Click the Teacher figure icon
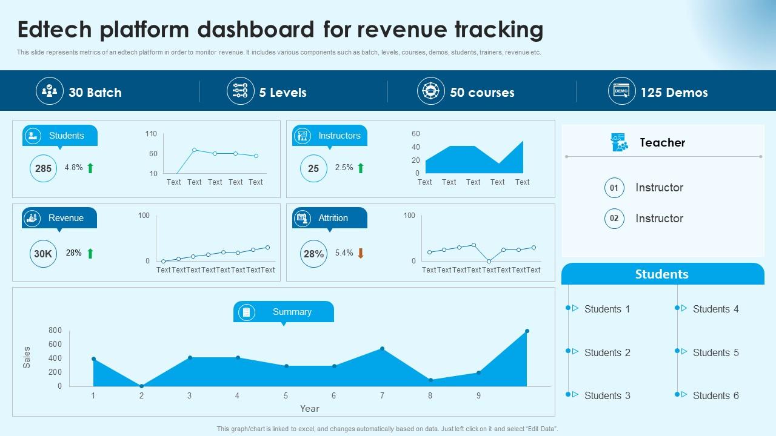Image resolution: width=776 pixels, height=436 pixels. click(620, 142)
